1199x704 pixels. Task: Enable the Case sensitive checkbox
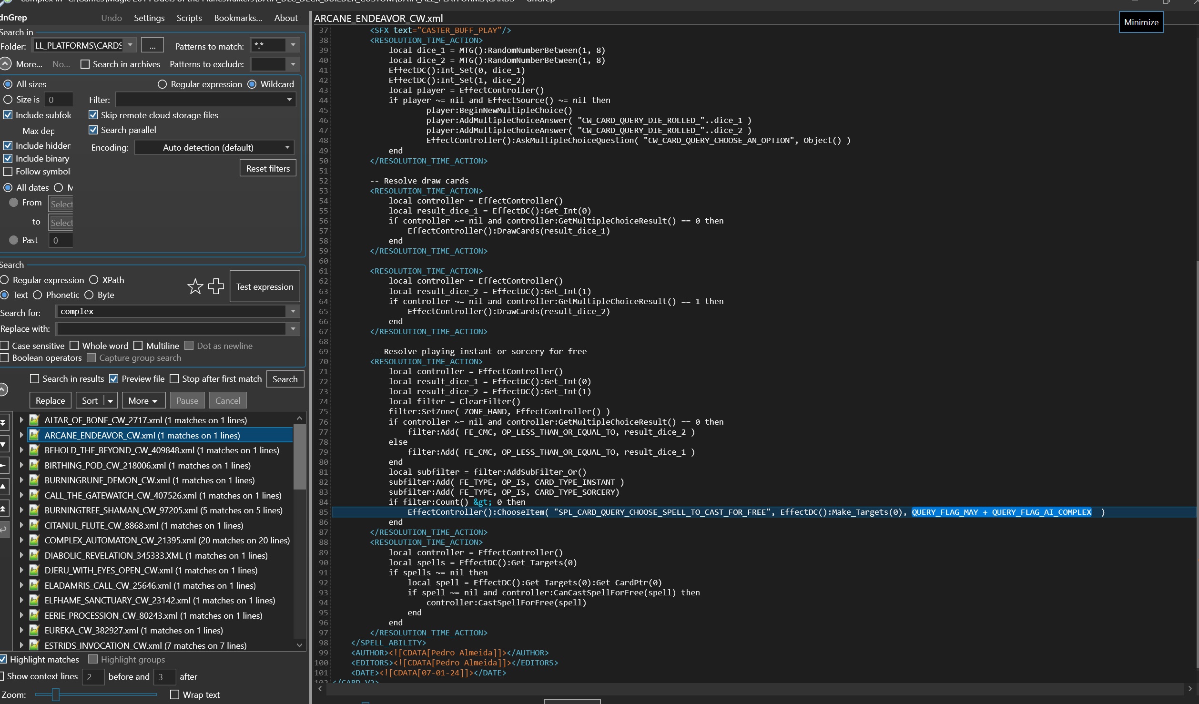pyautogui.click(x=5, y=346)
